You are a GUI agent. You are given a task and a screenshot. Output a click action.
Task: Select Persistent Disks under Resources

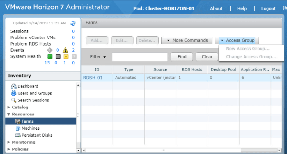point(37,135)
